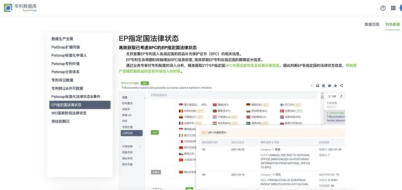Open 相似专利 in the patent detail menu
The height and width of the screenshot is (190, 402).
[x=127, y=158]
